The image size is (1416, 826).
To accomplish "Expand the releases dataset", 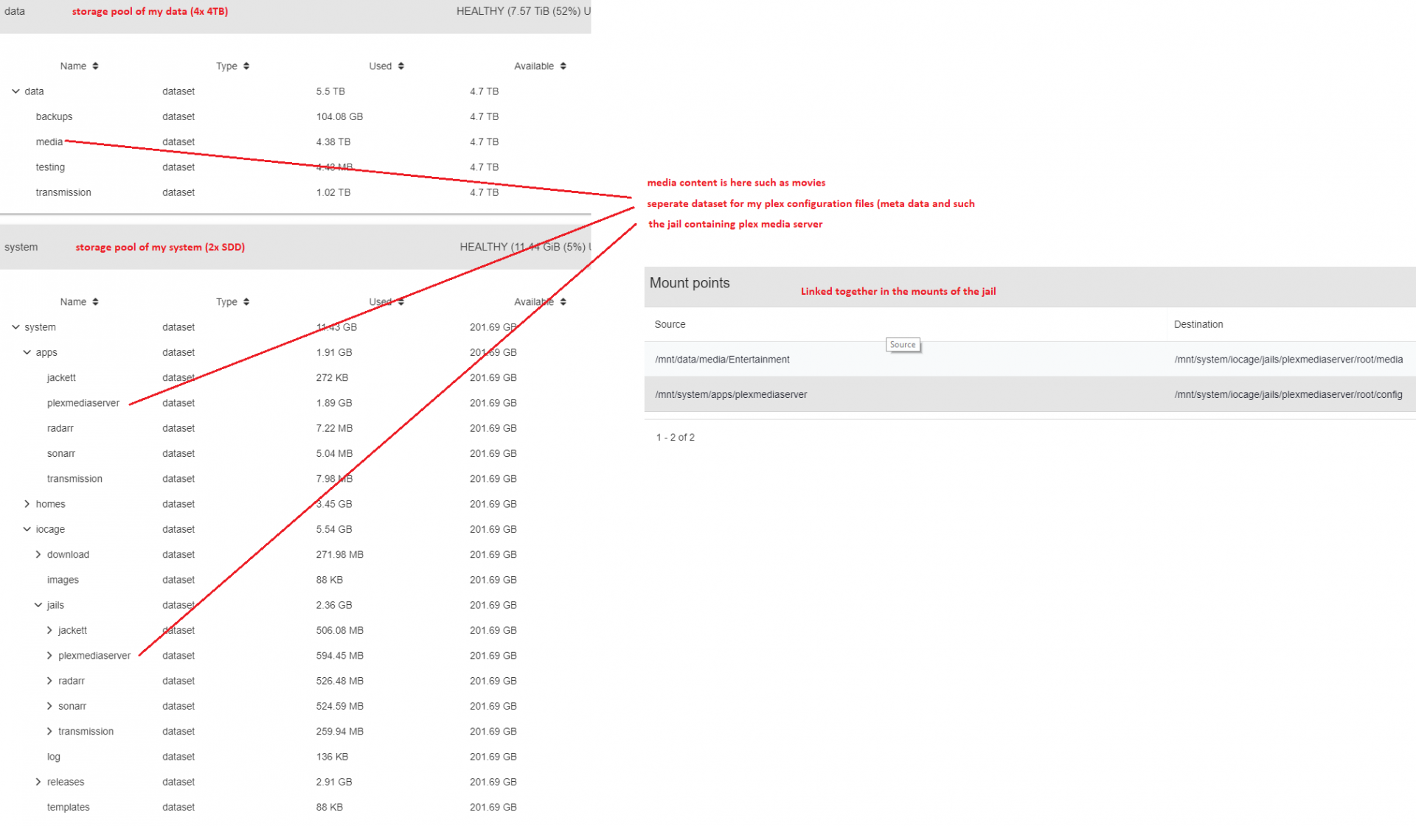I will tap(38, 782).
